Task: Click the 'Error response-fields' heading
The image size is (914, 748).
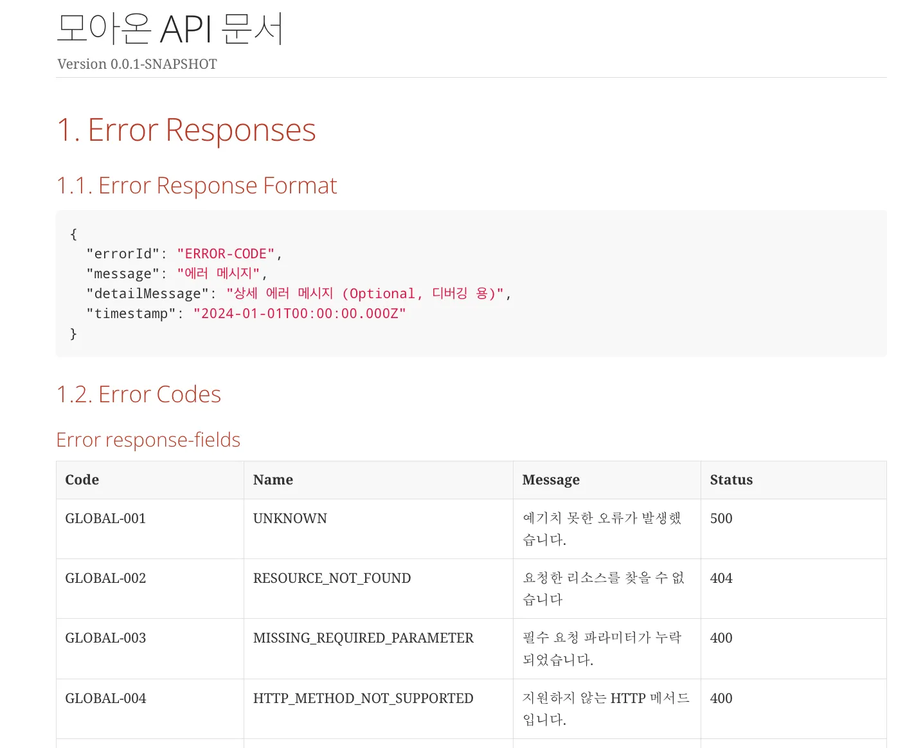Action: (148, 440)
